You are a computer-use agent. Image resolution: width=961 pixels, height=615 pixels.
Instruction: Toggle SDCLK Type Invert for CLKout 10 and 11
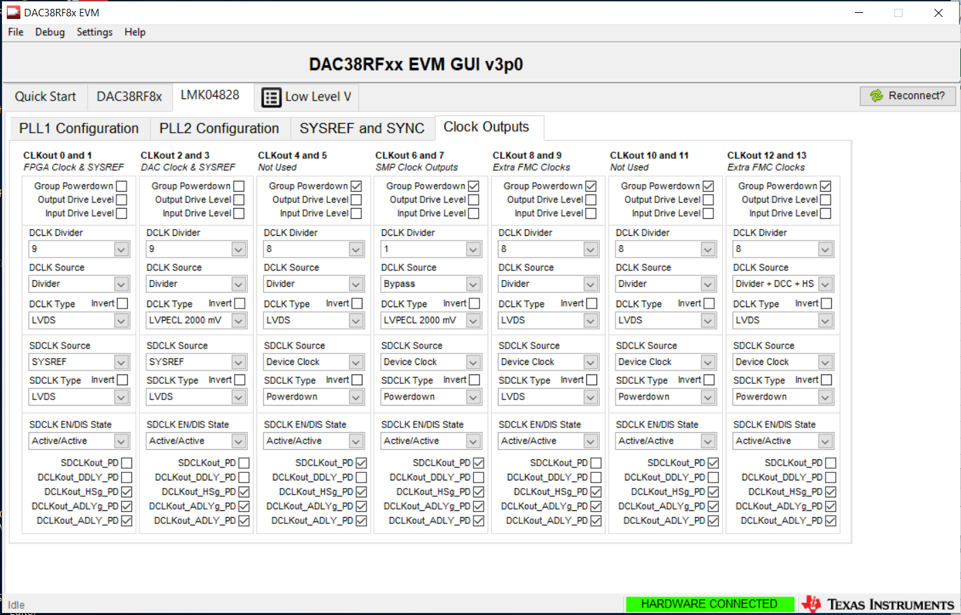[x=709, y=380]
